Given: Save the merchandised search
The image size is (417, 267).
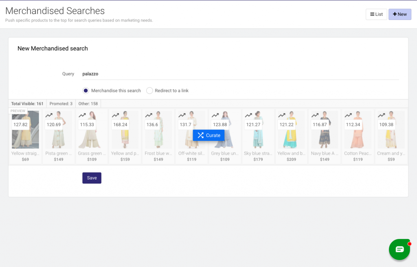Looking at the screenshot, I should coord(92,178).
